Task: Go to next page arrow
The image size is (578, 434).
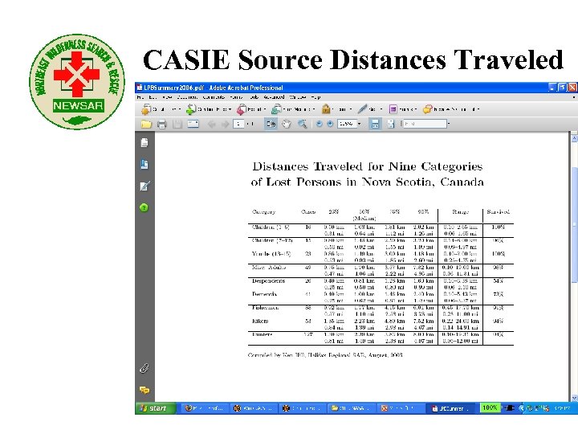Action: point(225,124)
